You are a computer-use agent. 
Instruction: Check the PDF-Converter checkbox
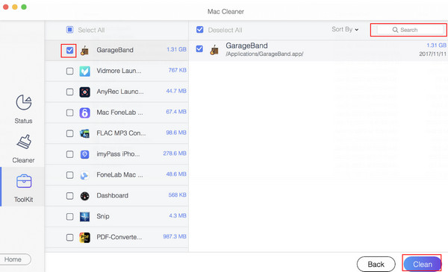point(69,237)
